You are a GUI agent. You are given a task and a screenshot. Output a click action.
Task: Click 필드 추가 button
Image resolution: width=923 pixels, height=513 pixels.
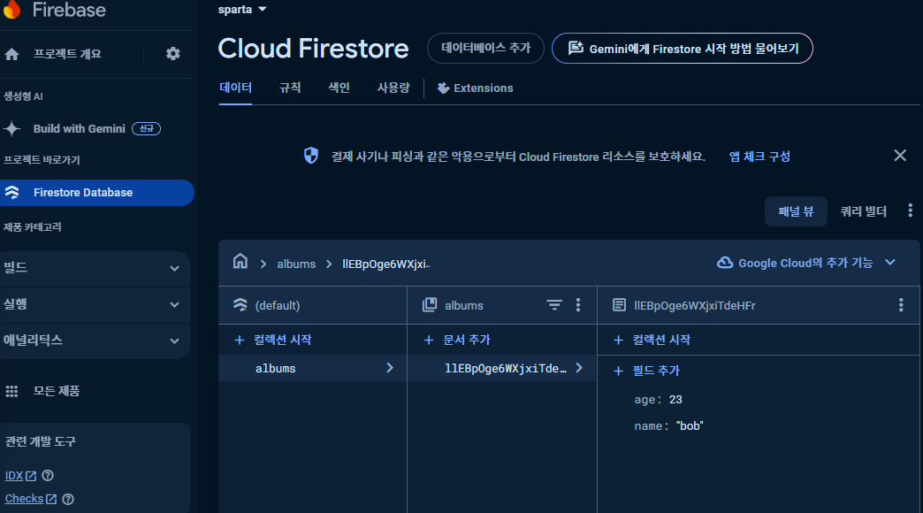click(x=647, y=371)
